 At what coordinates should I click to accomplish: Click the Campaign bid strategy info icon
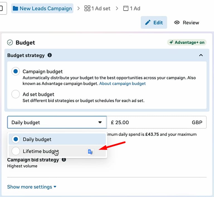[64, 160]
